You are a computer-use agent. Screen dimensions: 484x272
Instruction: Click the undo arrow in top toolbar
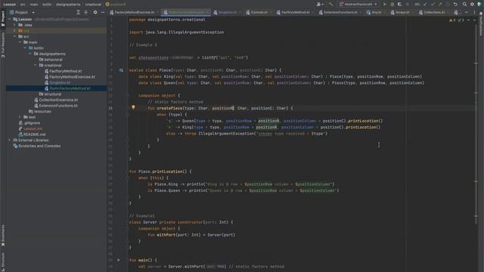pyautogui.click(x=455, y=5)
